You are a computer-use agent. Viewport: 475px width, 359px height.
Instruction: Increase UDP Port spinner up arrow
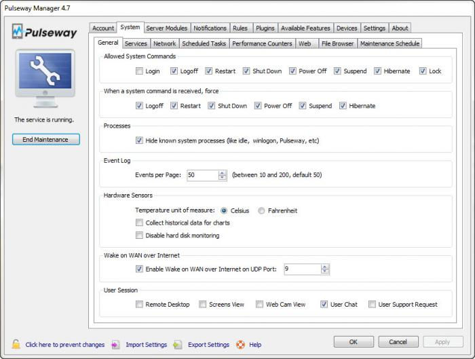pos(325,267)
